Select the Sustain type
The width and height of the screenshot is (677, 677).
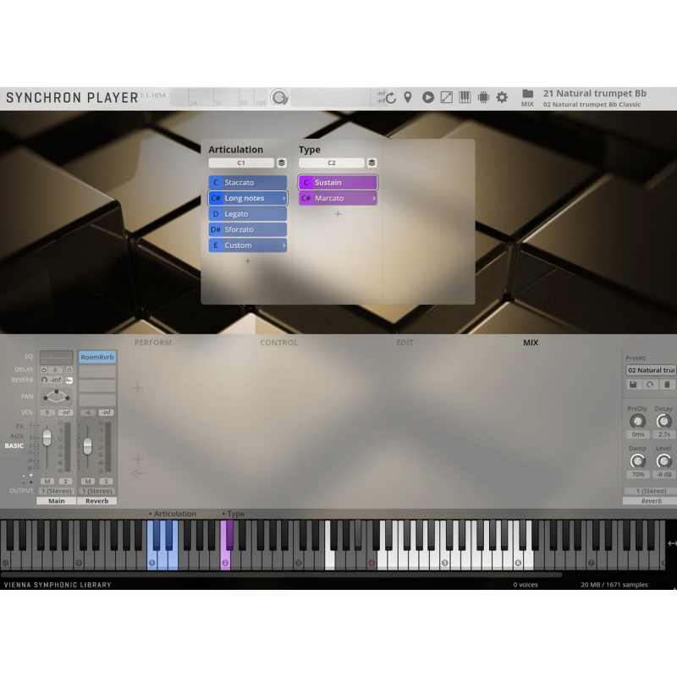click(338, 182)
